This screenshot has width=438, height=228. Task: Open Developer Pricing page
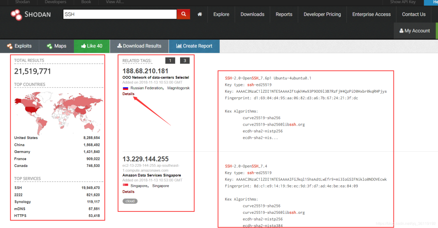[322, 14]
